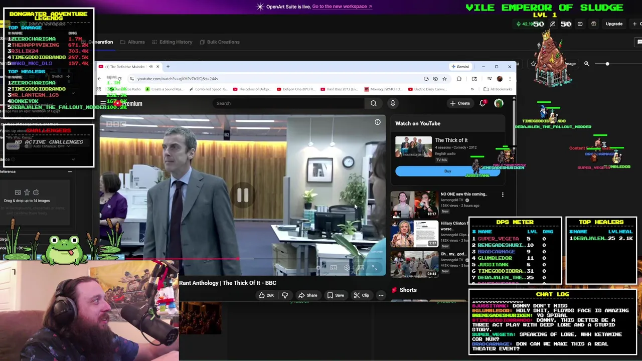Open Bulk Creations tab
Screen dimensions: 642x361
click(220, 42)
